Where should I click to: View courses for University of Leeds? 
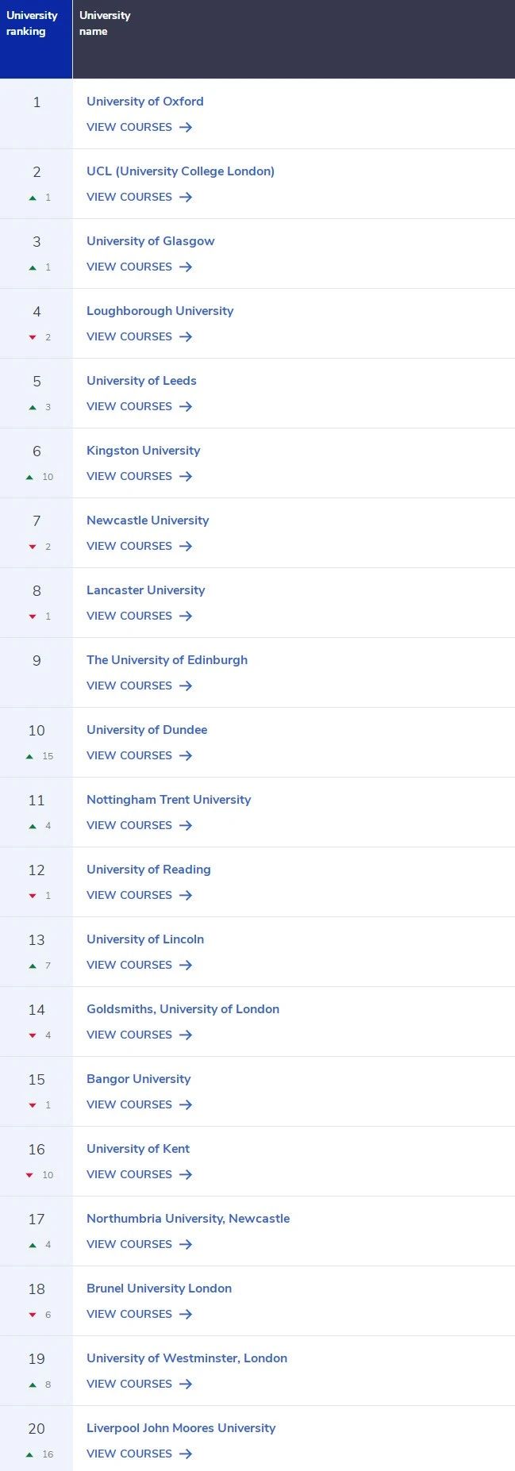(x=139, y=406)
